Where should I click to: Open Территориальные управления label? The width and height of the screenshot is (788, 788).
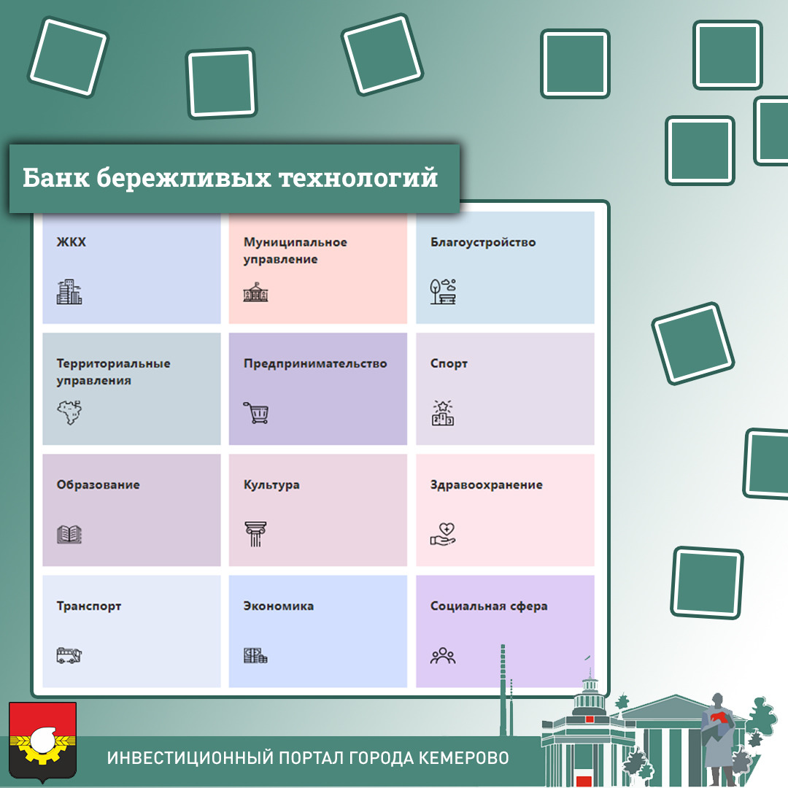point(114,372)
